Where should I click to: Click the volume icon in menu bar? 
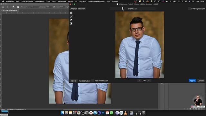point(167,1)
